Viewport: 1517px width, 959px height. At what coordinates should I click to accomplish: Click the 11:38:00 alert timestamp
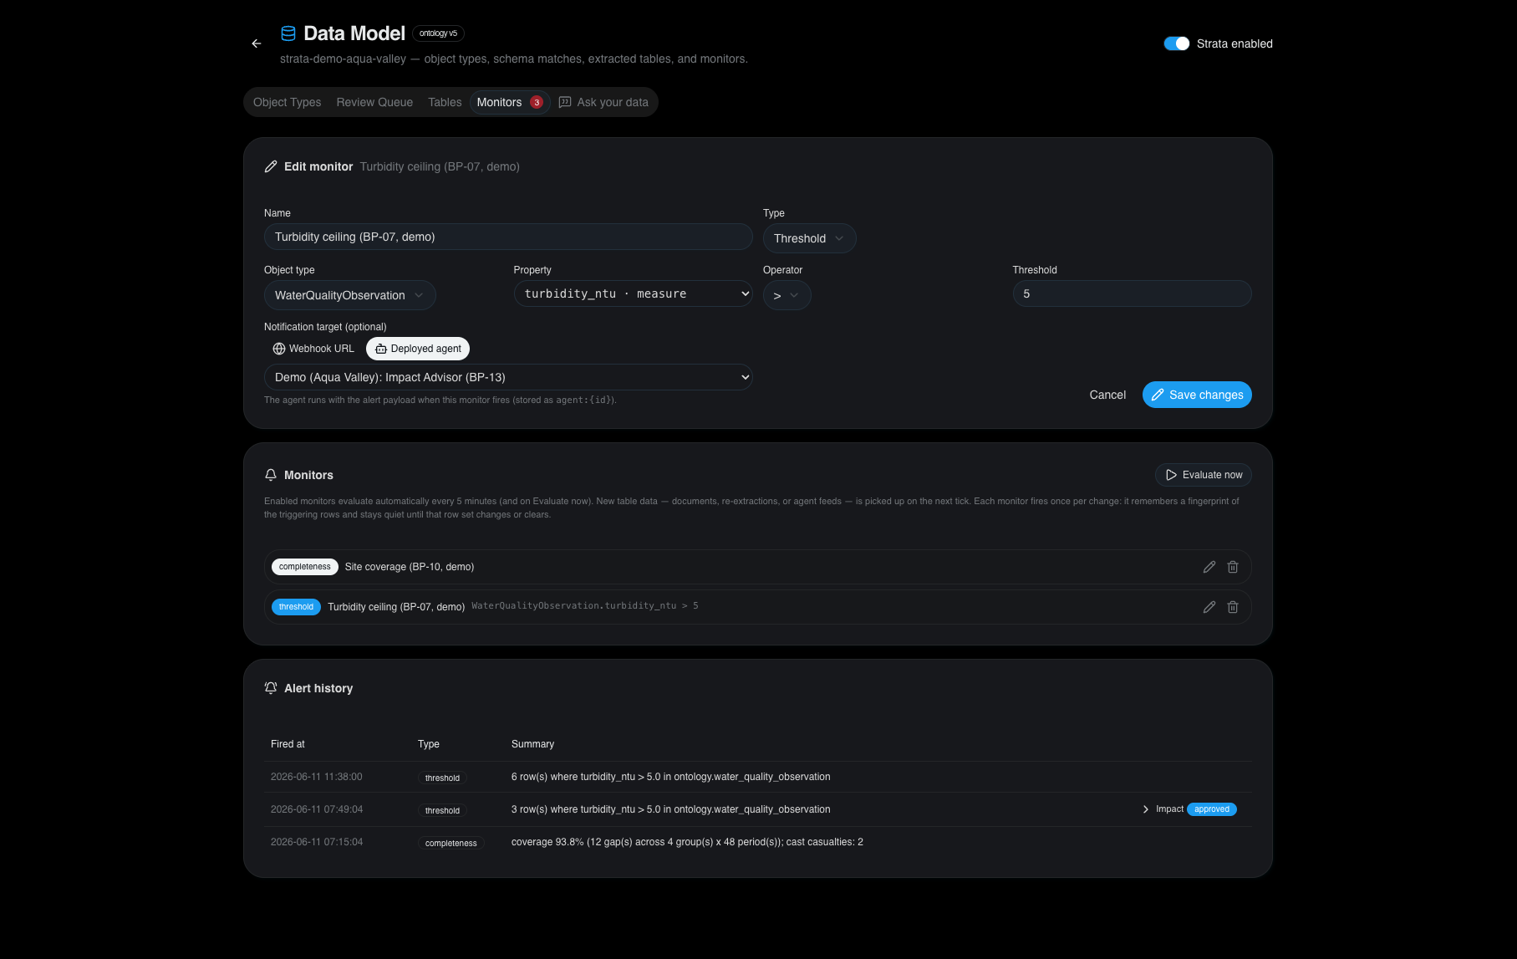pyautogui.click(x=317, y=777)
